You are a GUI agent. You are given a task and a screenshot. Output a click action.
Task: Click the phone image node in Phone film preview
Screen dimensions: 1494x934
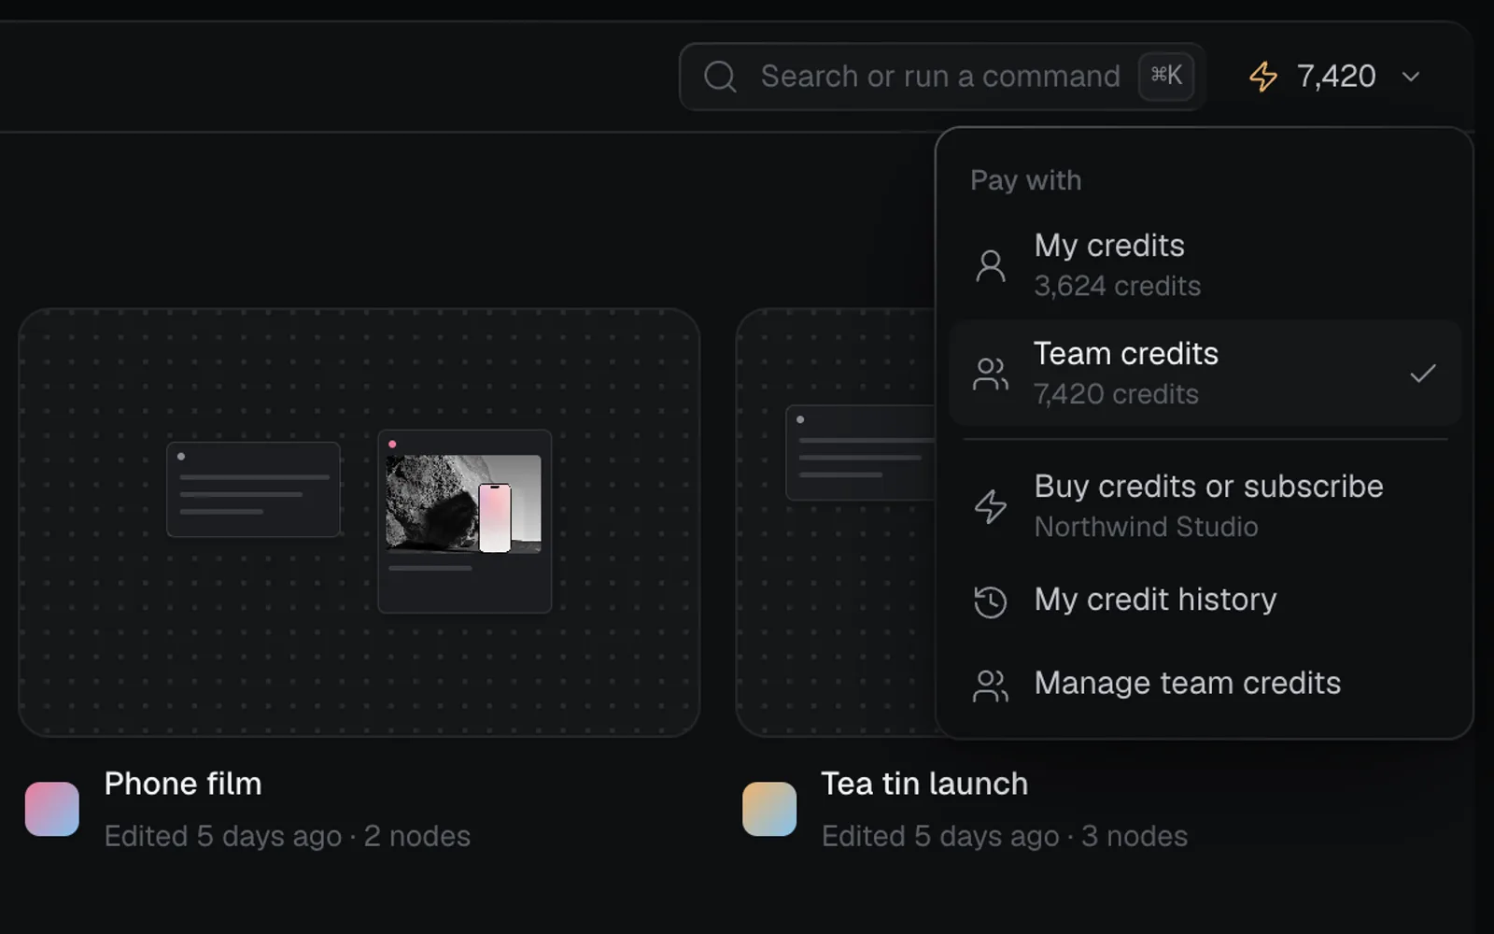point(465,521)
